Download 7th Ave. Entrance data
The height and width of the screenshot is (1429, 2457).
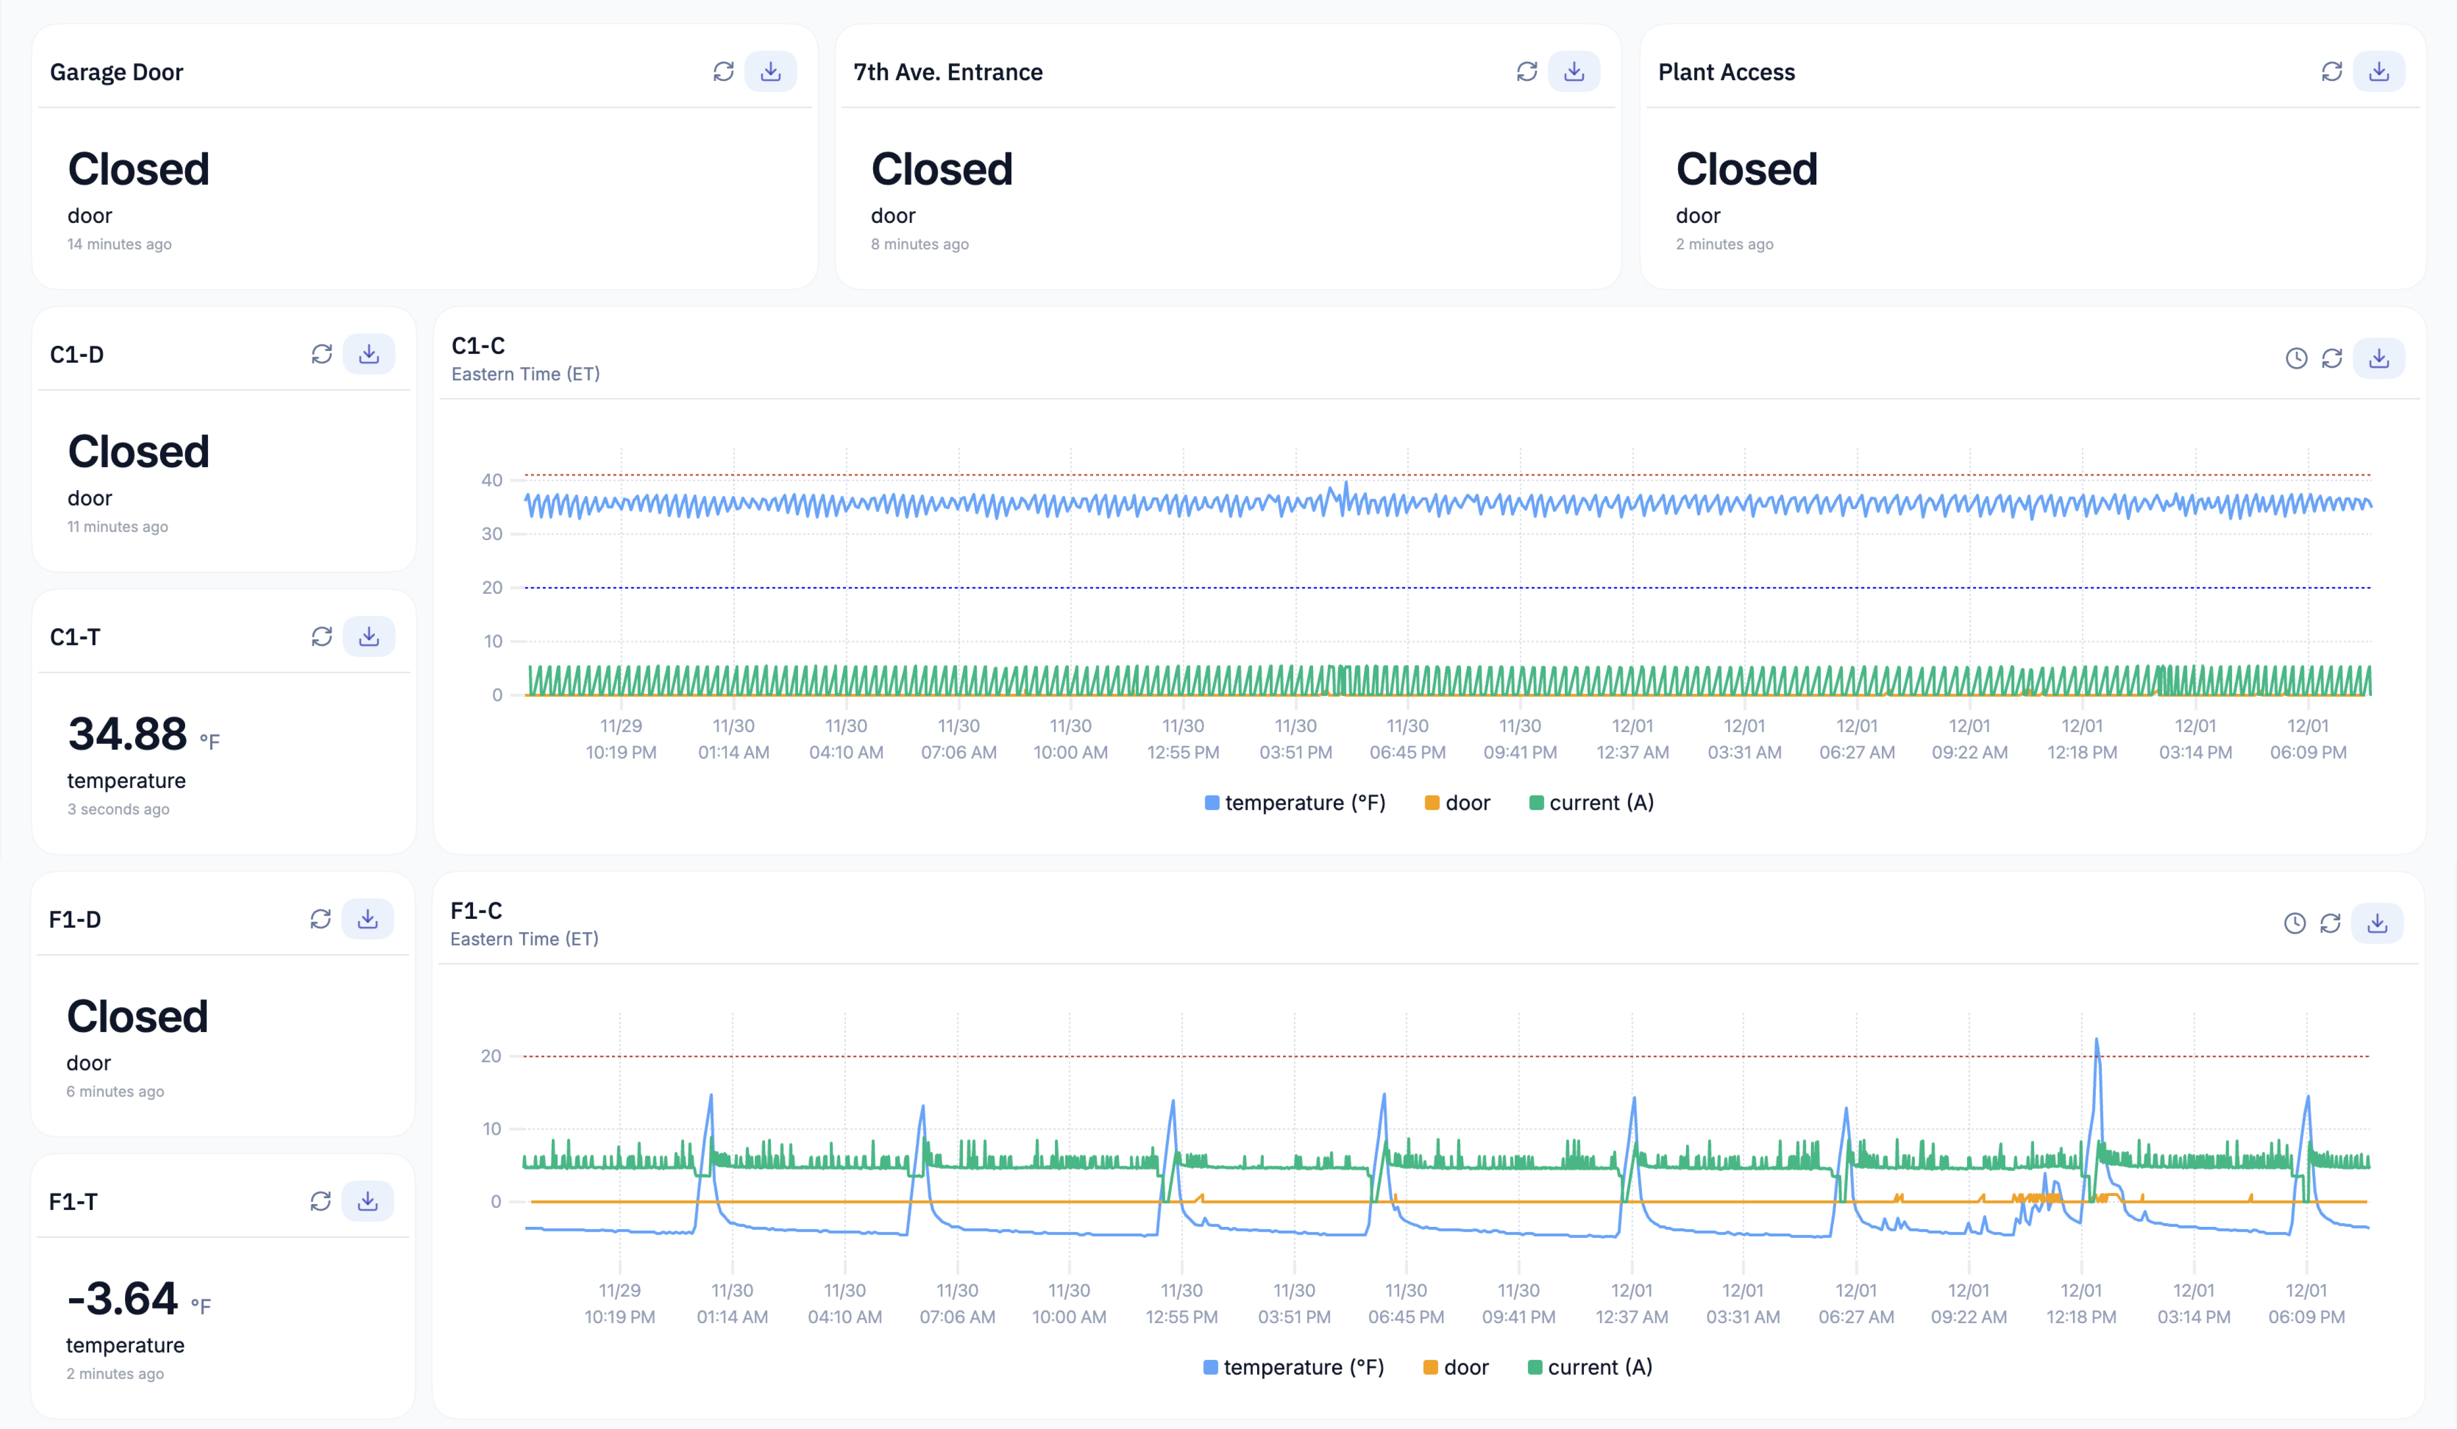pyautogui.click(x=1575, y=70)
